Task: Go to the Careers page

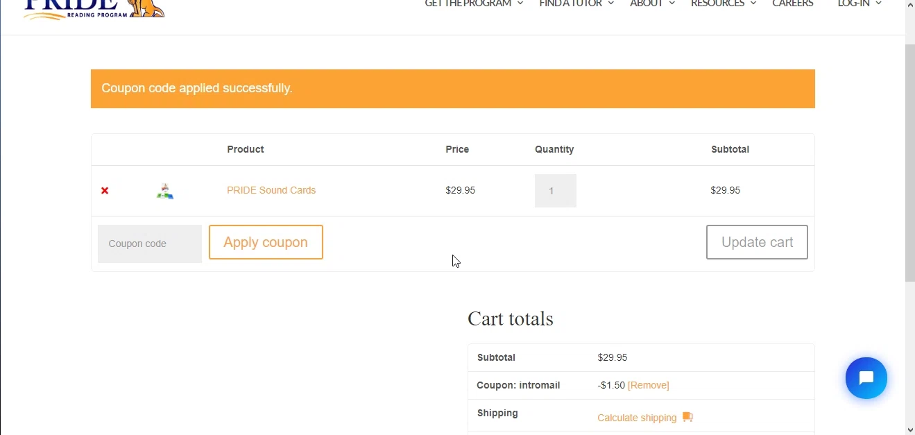Action: pyautogui.click(x=793, y=4)
